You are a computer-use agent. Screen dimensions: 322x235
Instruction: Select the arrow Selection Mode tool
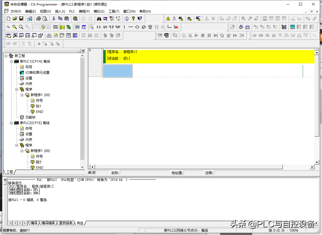(x=92, y=27)
